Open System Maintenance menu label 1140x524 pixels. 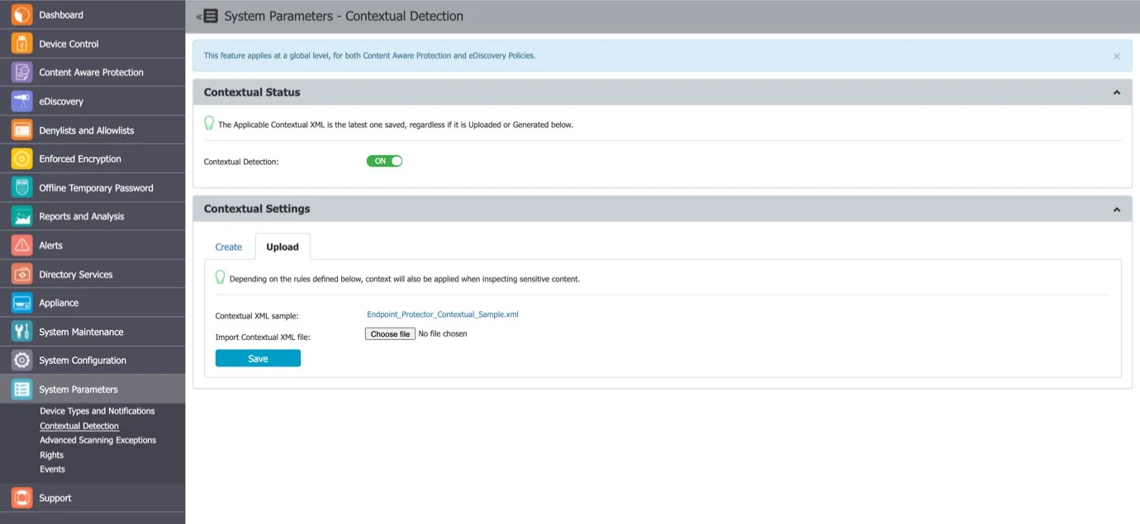point(81,332)
